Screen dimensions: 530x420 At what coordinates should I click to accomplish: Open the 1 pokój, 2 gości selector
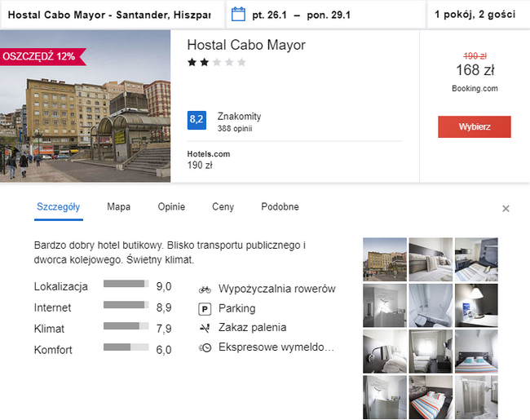478,15
